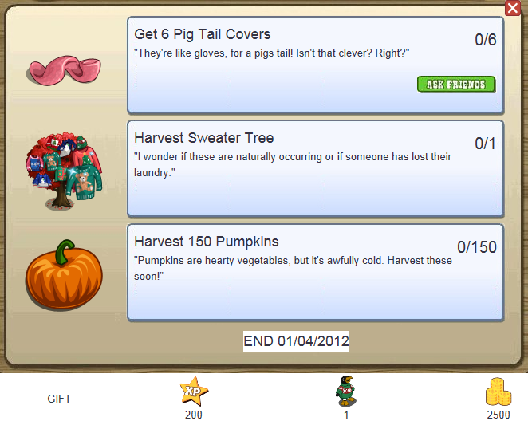Click the 2500 coins reward amount
The height and width of the screenshot is (425, 528).
pos(498,415)
